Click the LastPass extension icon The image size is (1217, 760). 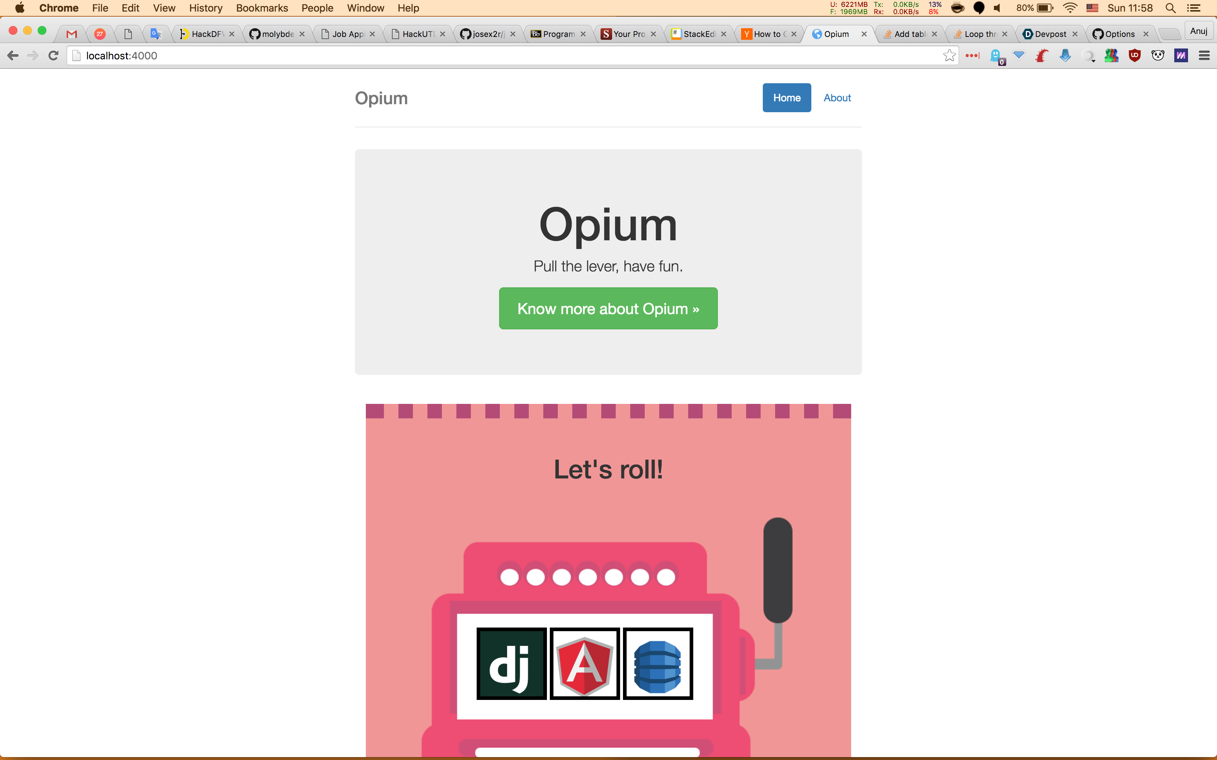click(x=972, y=56)
